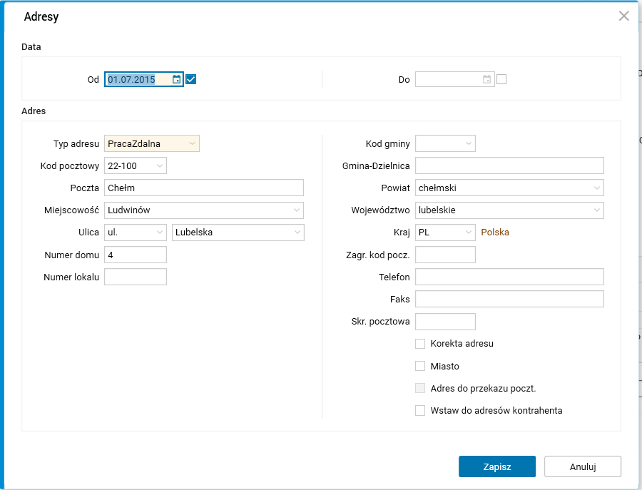This screenshot has height=490, width=642.
Task: Enable the Do date checkbox
Action: (501, 79)
